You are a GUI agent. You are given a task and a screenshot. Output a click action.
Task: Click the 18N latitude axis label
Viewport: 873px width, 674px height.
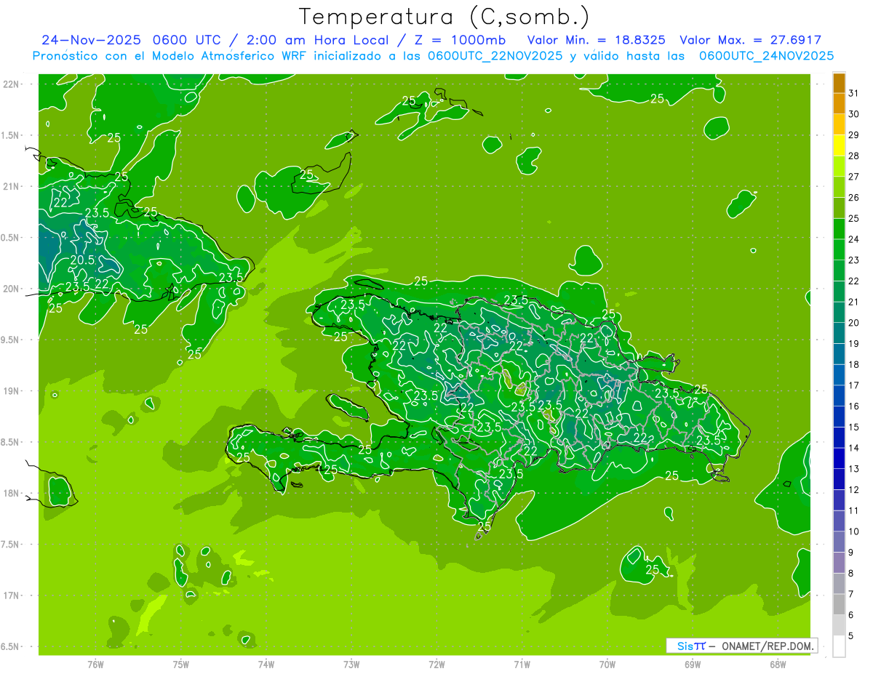11,493
